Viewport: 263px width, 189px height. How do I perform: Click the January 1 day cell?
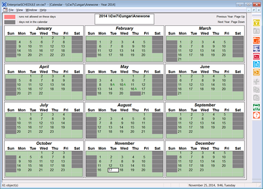tap(42, 38)
